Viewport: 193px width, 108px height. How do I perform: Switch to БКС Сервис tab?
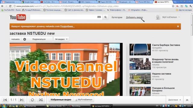[x=87, y=2]
